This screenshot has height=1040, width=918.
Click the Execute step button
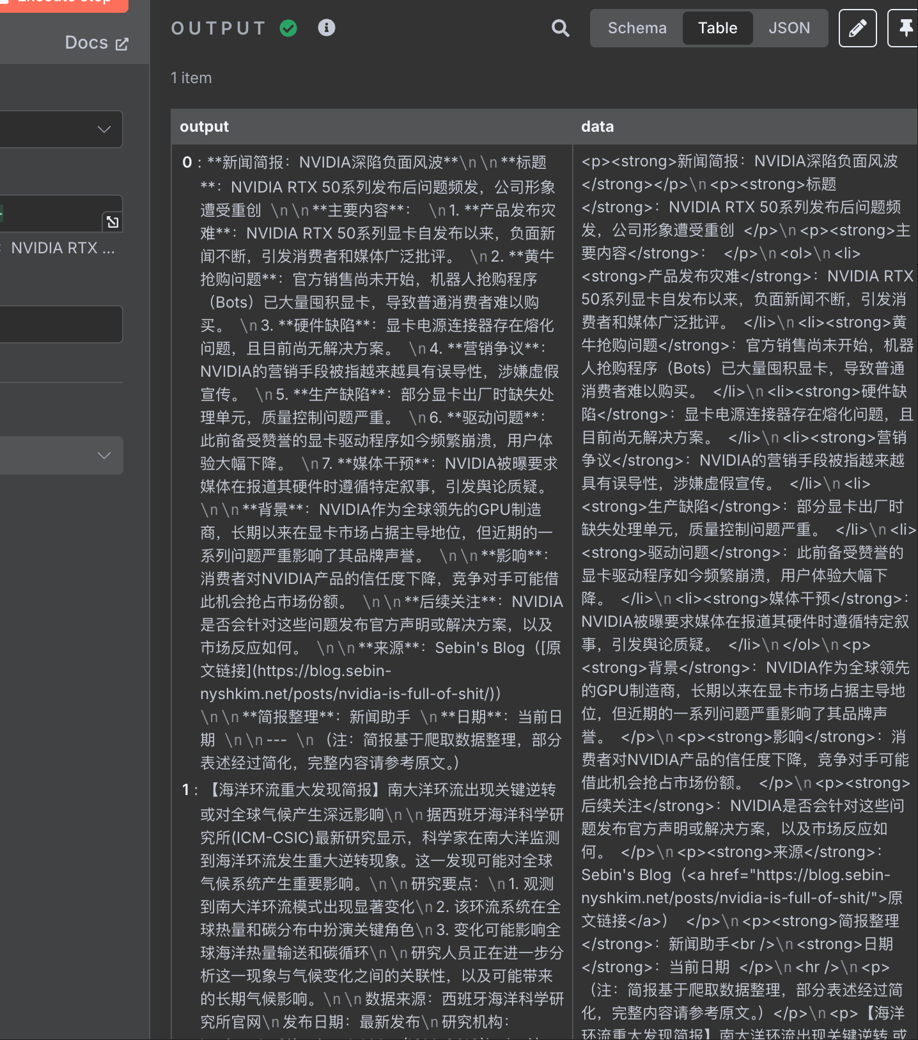click(x=63, y=4)
